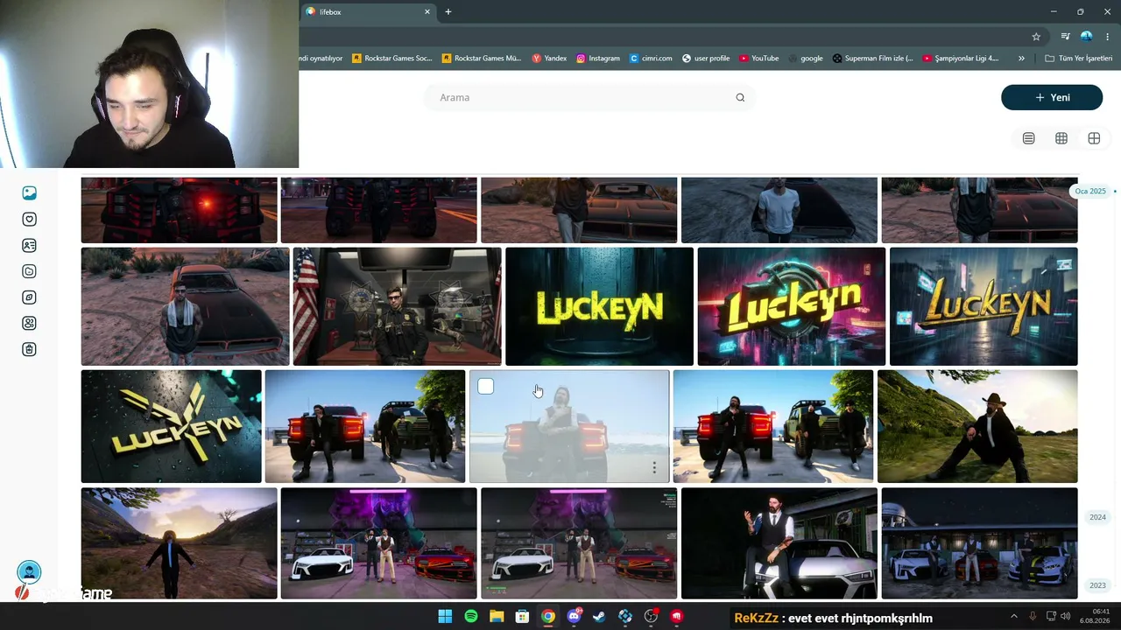
Task: Show hidden system tray icons
Action: (x=1014, y=616)
